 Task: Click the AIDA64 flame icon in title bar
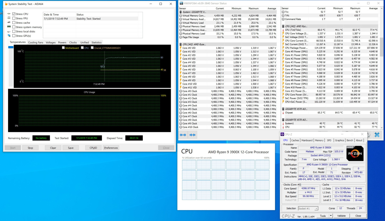point(6,4)
